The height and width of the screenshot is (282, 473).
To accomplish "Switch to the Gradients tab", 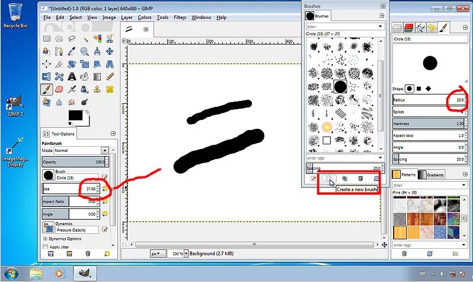I will 431,175.
